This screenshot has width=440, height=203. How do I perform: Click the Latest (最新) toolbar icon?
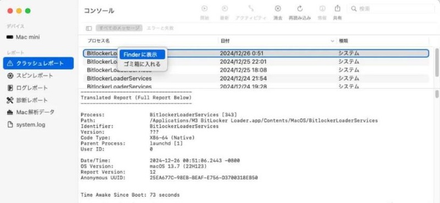coord(224,9)
